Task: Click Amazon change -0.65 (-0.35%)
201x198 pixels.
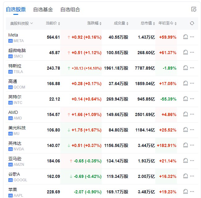Action: coord(88,161)
